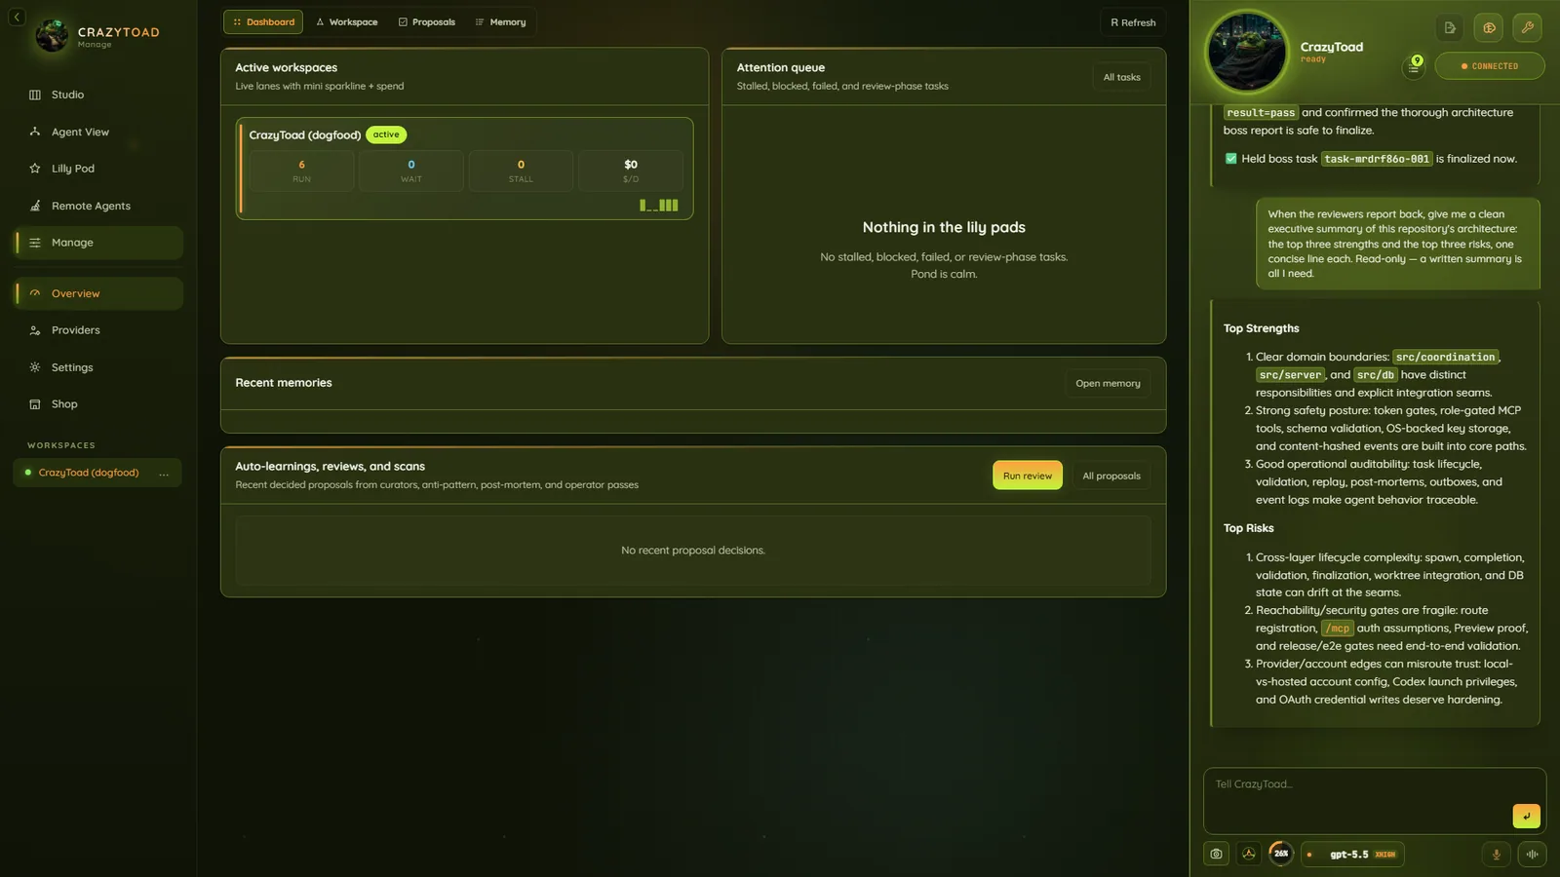Screen dimensions: 1560x877
Task: Send the message with the enter-arrow button
Action: [1526, 817]
